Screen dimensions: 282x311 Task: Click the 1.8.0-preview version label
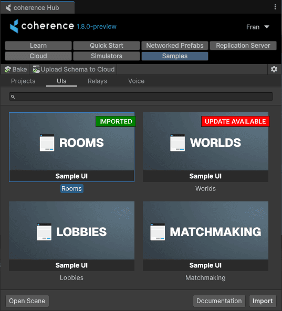(x=97, y=27)
